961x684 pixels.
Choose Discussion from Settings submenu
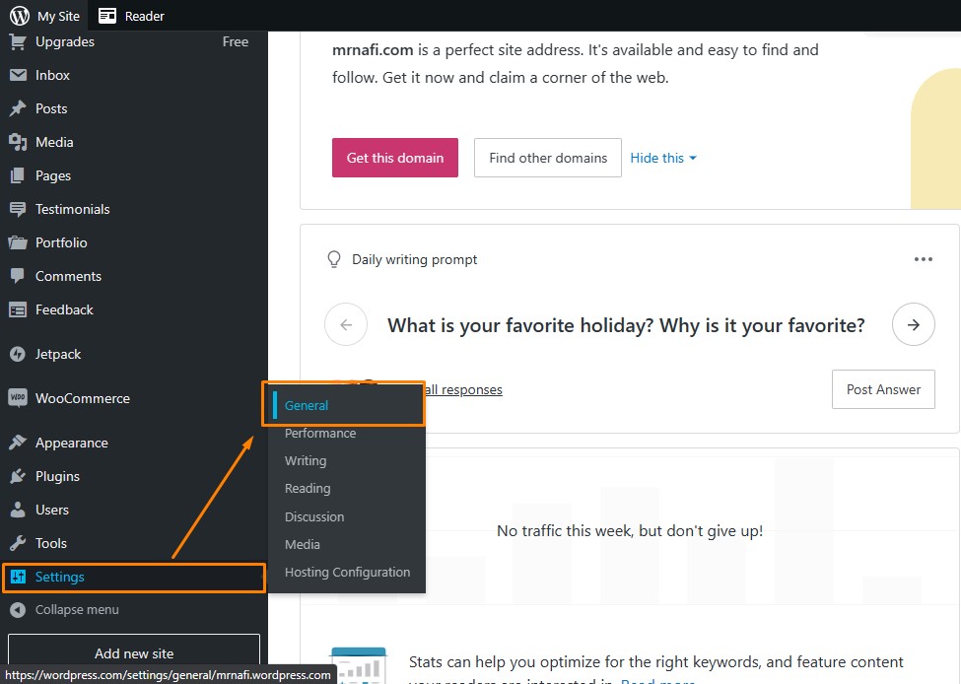pyautogui.click(x=314, y=516)
